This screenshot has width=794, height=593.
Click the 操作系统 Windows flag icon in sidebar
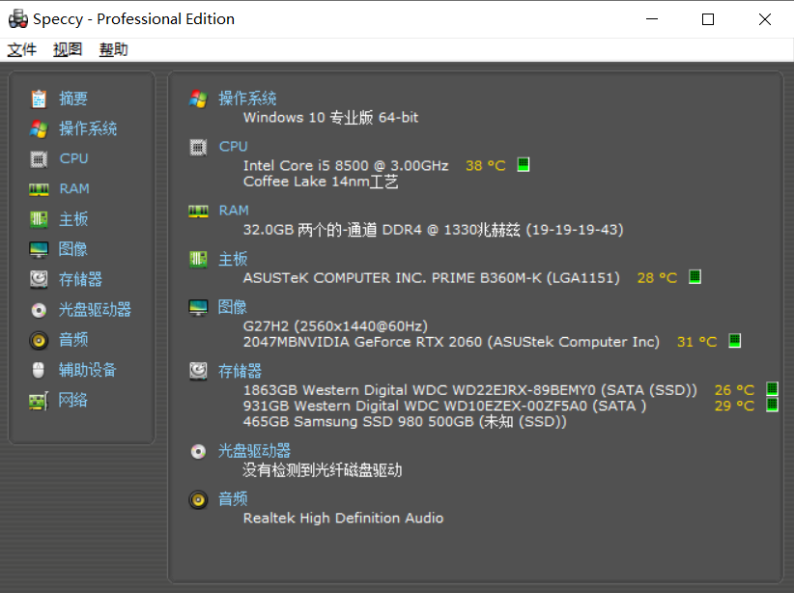pyautogui.click(x=39, y=128)
